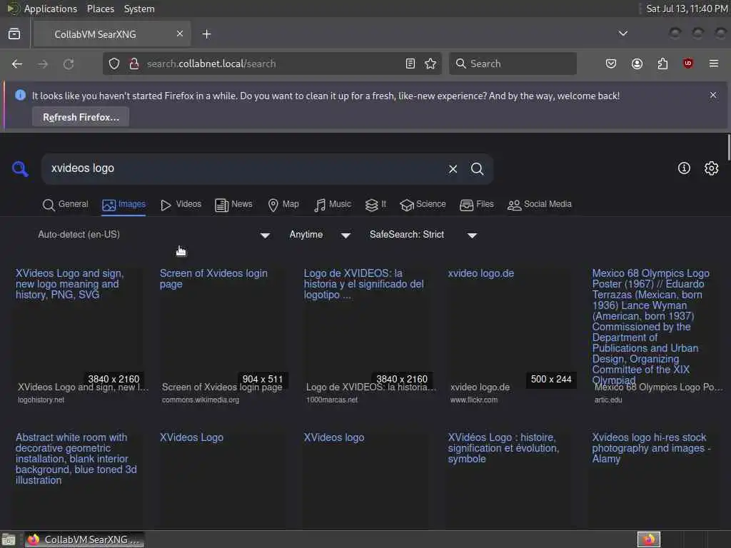The image size is (731, 548).
Task: Click the artic.edu source text
Action: (608, 400)
